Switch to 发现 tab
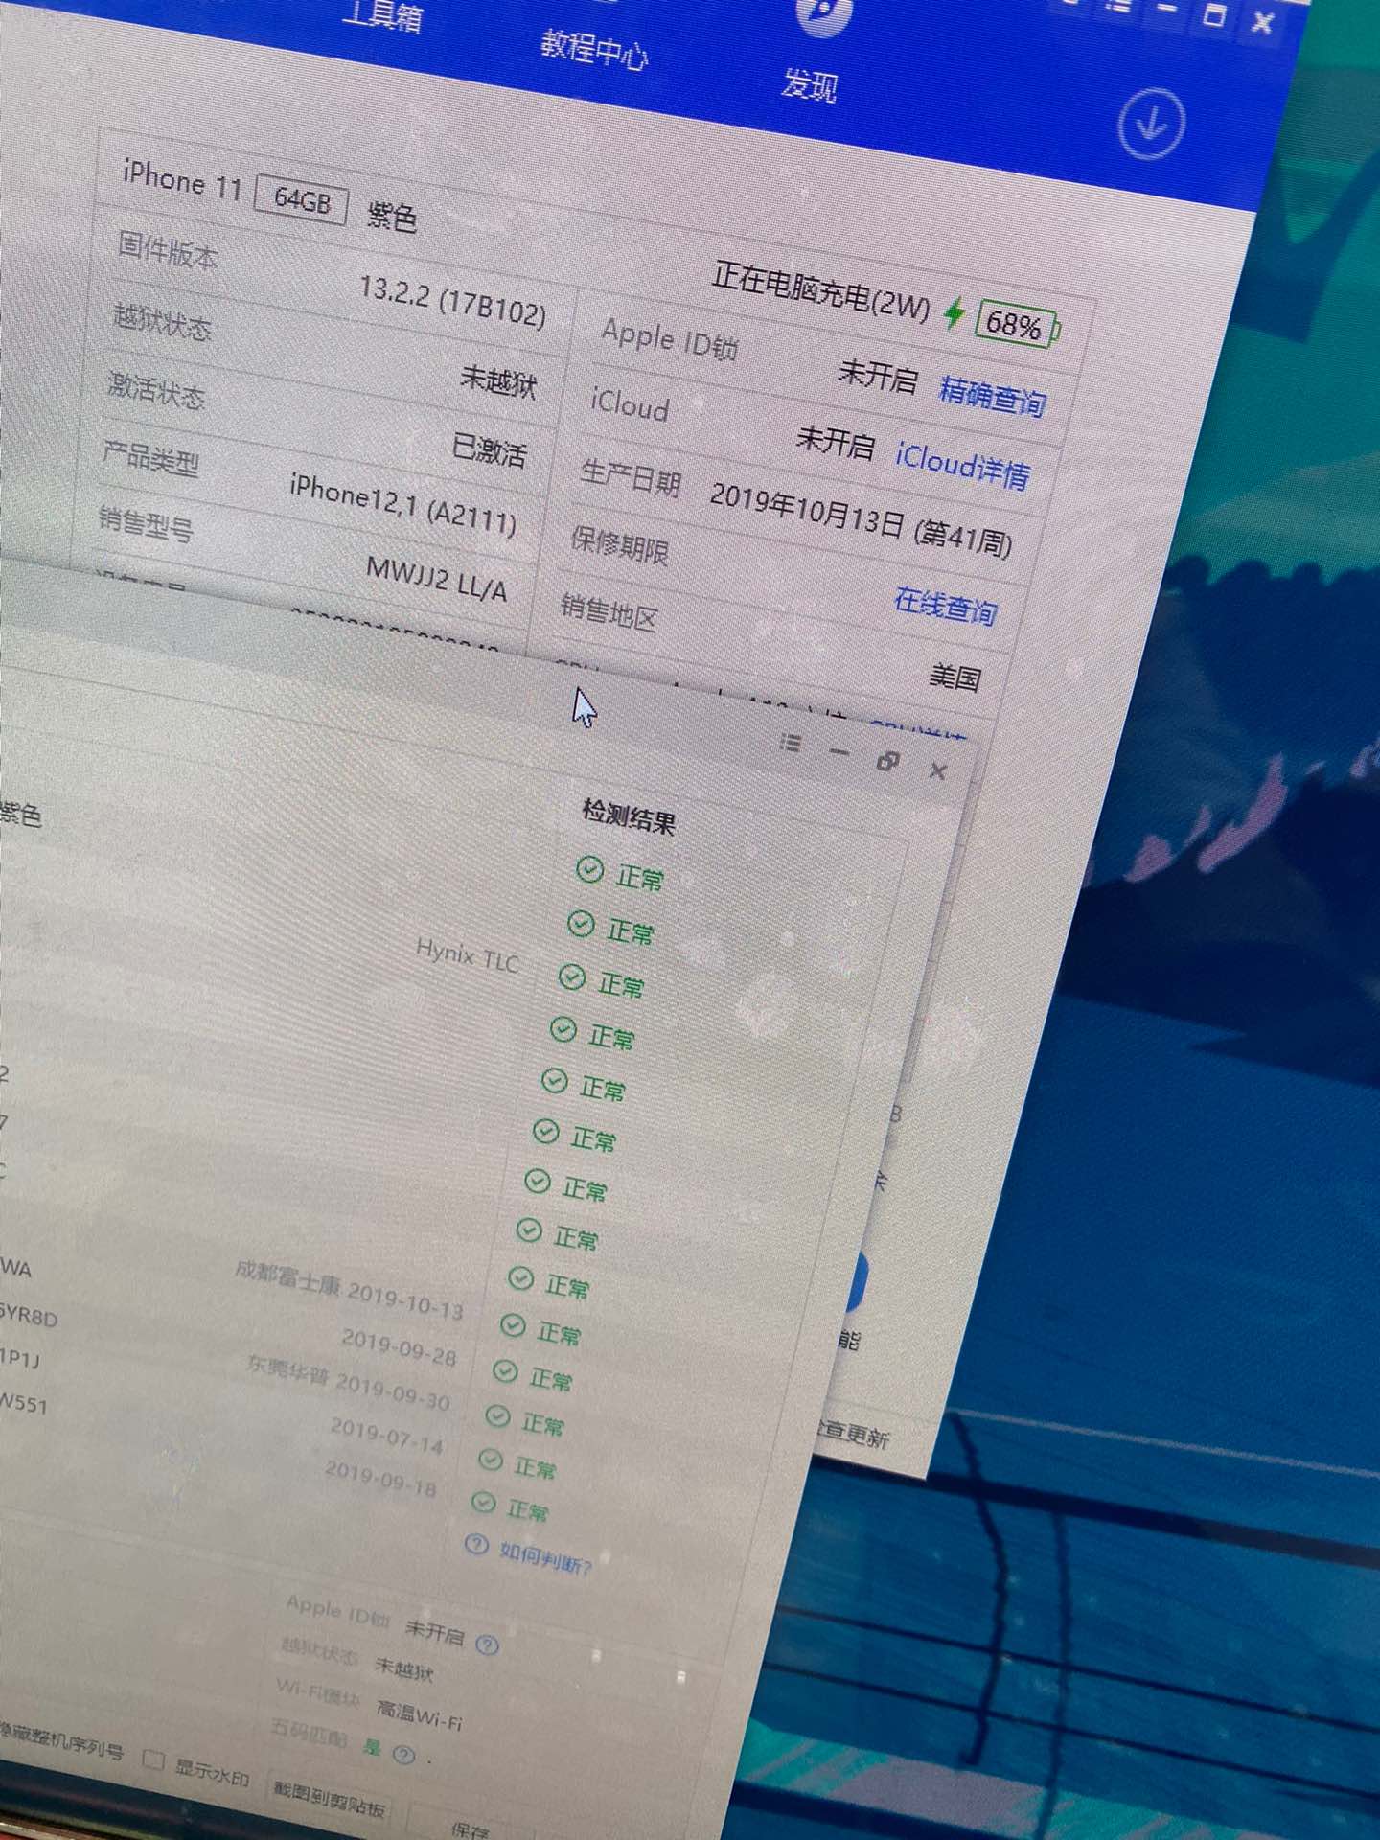 (x=810, y=84)
